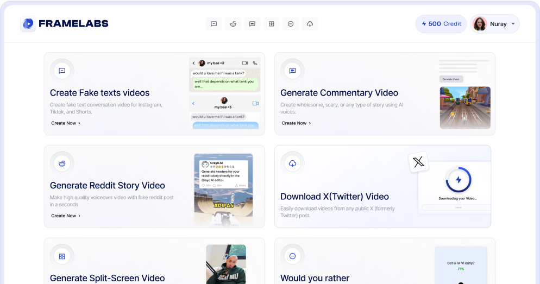Click the Create wholesome, scary story description
Image resolution: width=540 pixels, height=284 pixels.
pos(342,108)
